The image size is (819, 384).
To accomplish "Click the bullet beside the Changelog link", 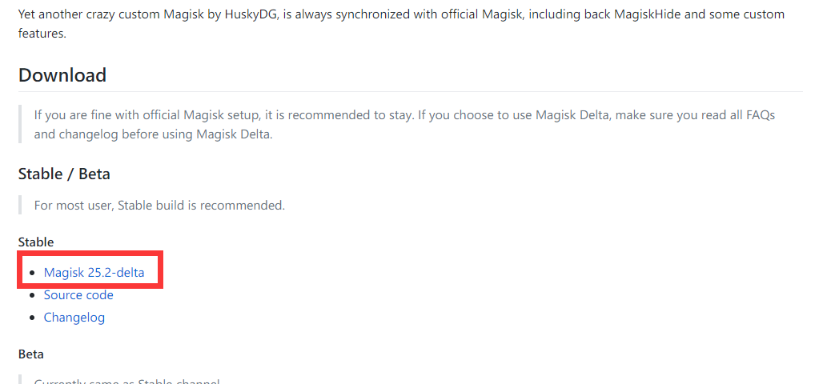I will pos(32,318).
